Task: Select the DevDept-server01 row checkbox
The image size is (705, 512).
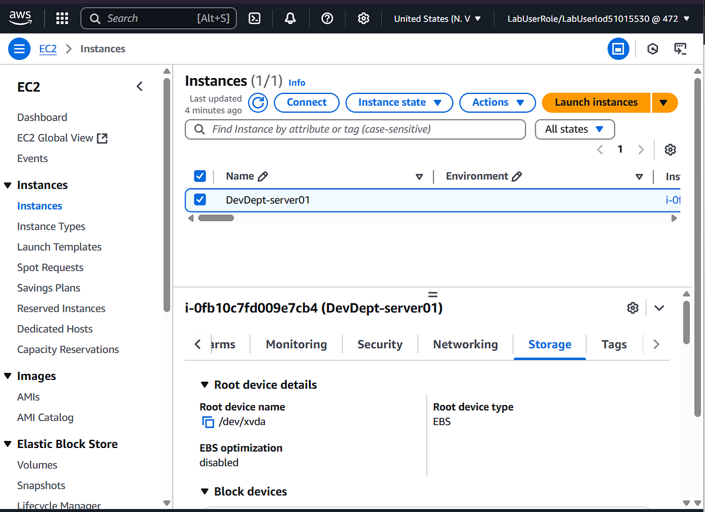Action: [200, 200]
